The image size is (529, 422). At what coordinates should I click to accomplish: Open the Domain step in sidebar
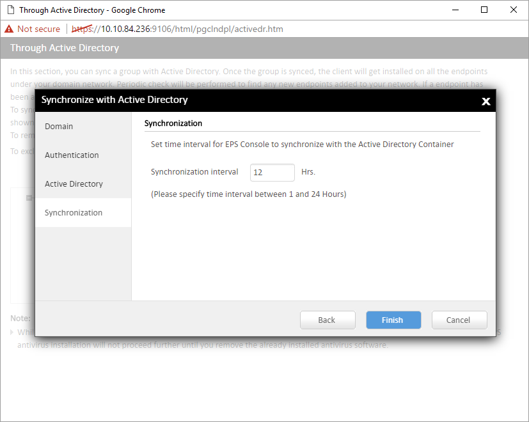[83, 127]
